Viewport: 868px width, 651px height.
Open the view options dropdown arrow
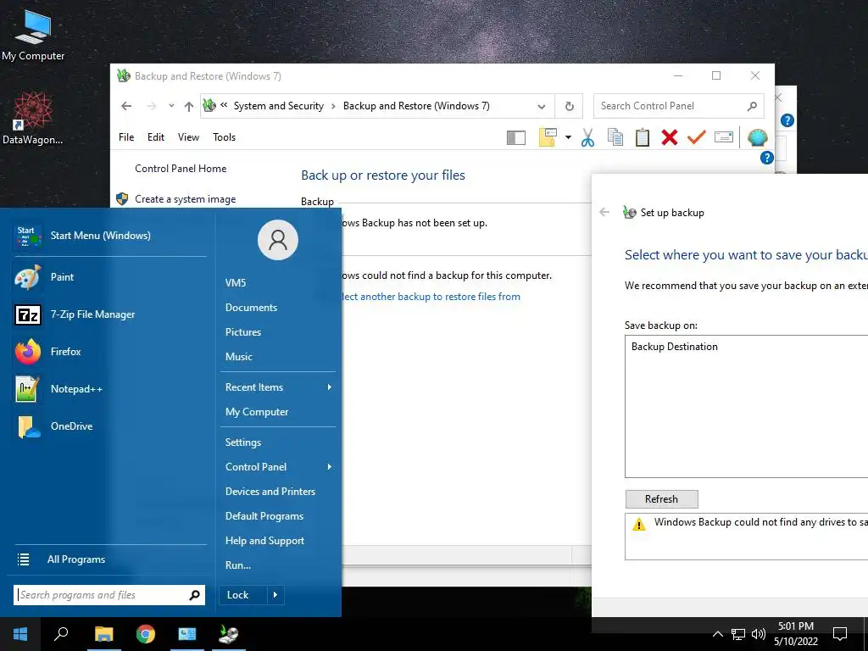pyautogui.click(x=568, y=137)
